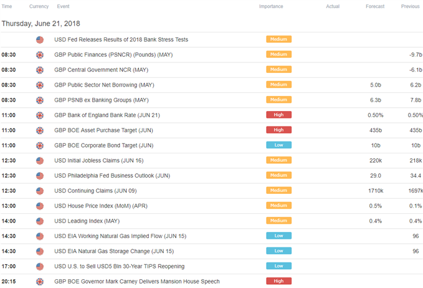Click Medium badge for Fed Stress Tests

tap(278, 39)
